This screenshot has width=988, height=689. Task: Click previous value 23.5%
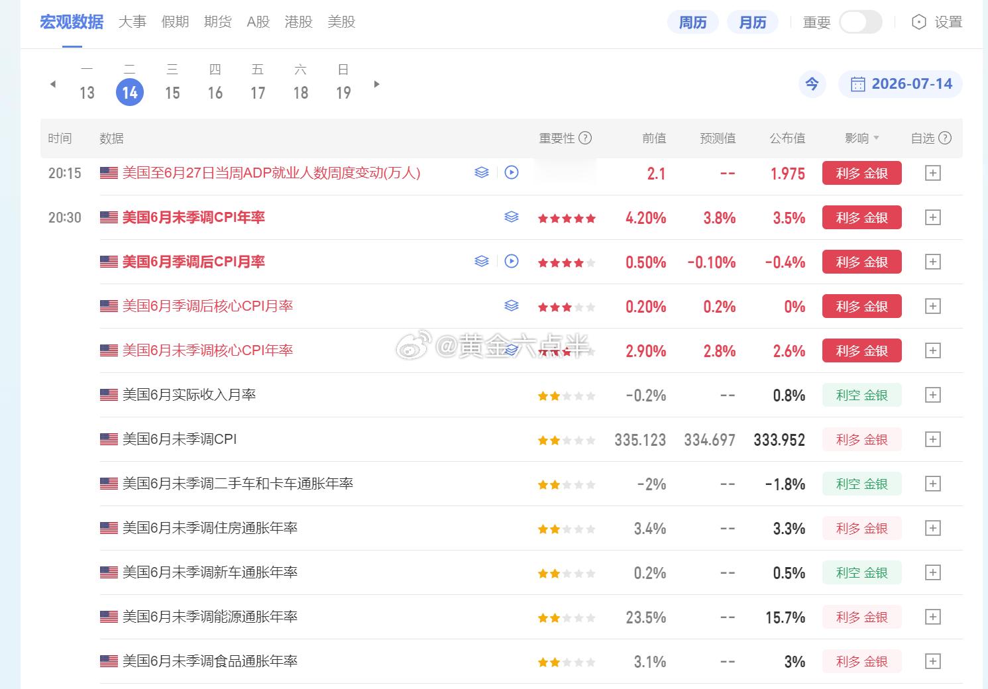click(646, 617)
